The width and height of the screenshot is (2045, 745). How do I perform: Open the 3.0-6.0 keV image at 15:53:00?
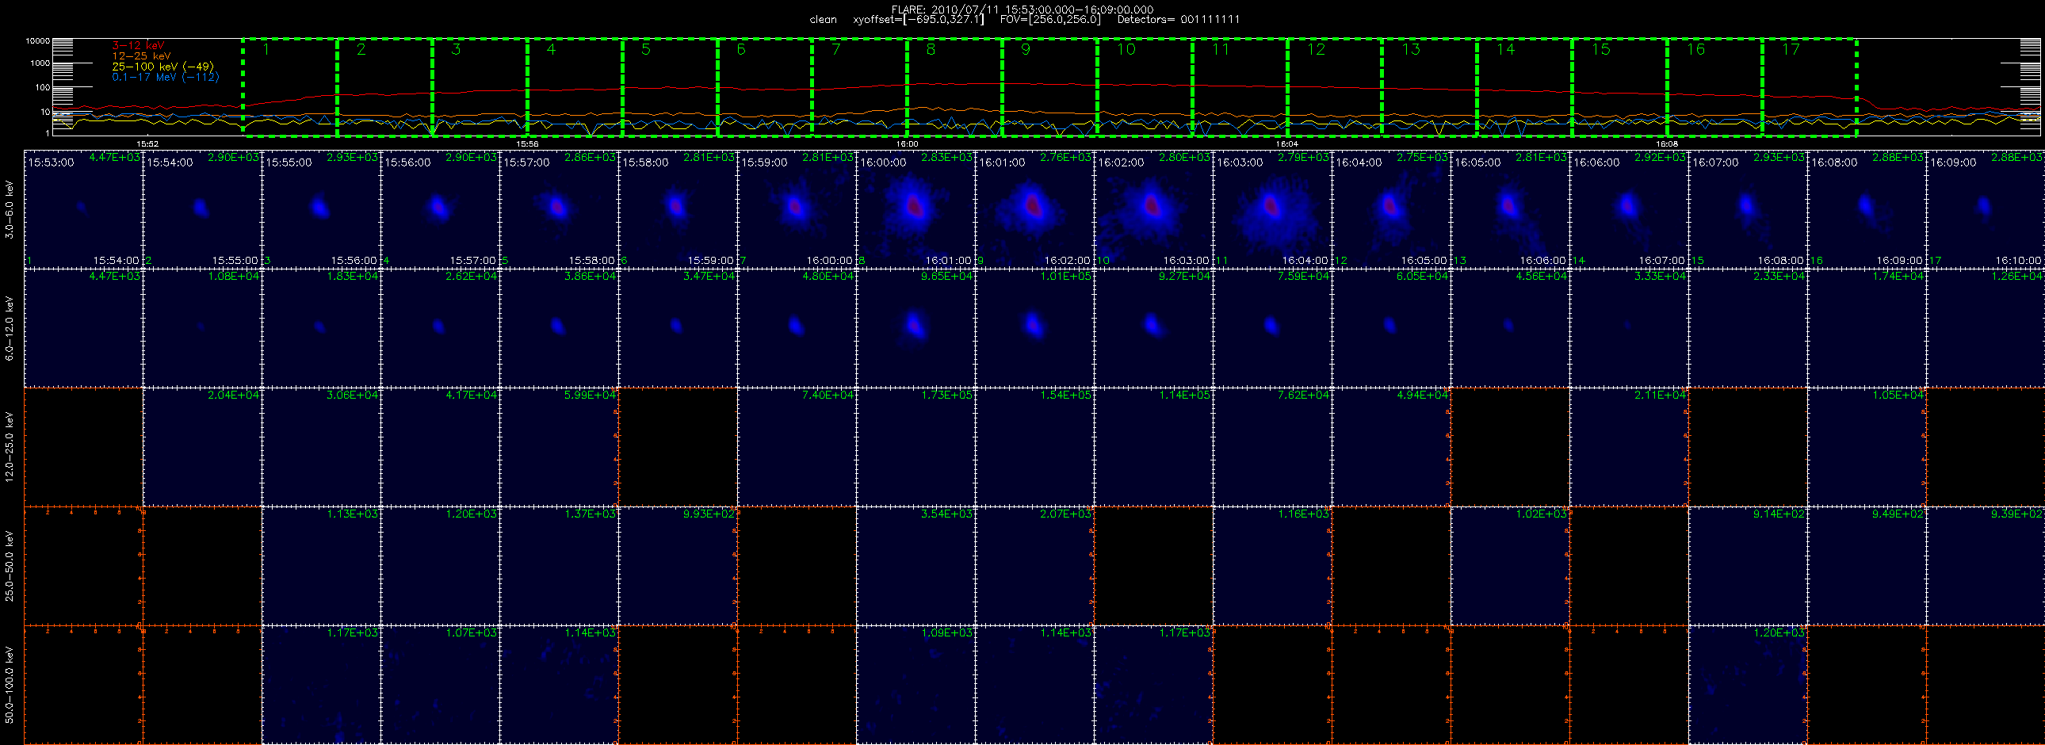[x=83, y=208]
